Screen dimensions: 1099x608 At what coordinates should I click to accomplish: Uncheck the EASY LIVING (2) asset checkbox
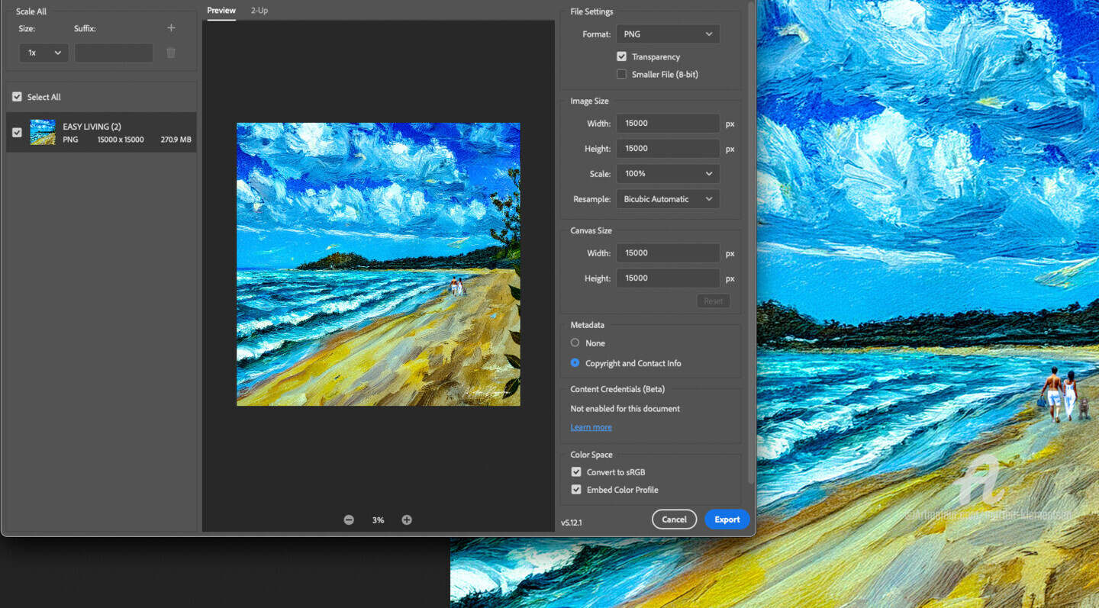17,132
